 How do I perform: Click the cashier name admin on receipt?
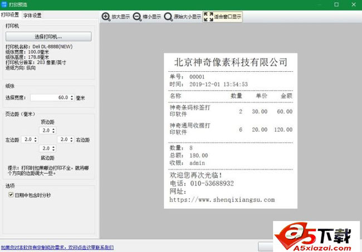point(197,163)
